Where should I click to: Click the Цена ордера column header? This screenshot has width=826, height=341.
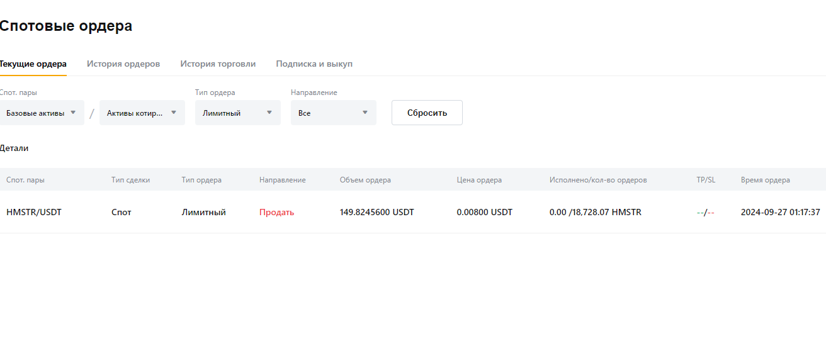[x=479, y=180]
